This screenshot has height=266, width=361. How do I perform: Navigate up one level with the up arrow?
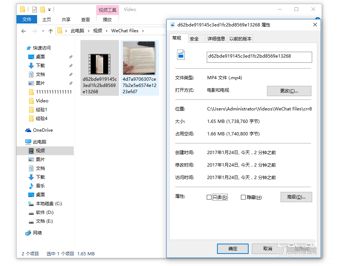(x=50, y=31)
